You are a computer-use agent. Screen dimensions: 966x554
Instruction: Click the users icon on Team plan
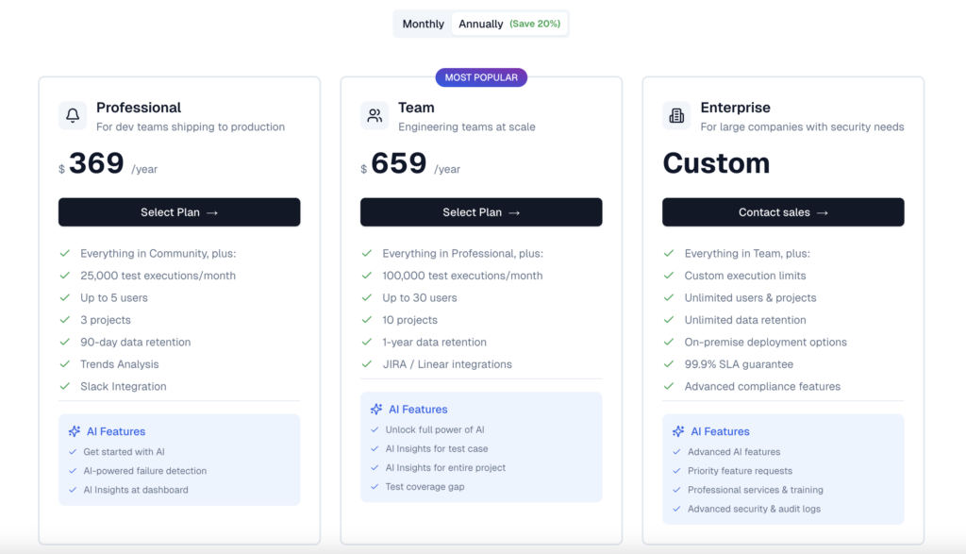tap(375, 116)
